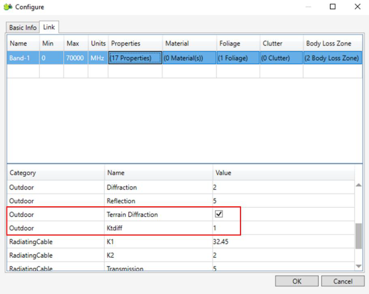Click the Max value 70000 cell
Image resolution: width=369 pixels, height=294 pixels.
coord(75,58)
